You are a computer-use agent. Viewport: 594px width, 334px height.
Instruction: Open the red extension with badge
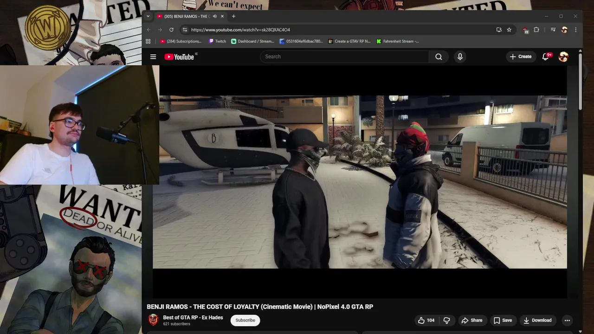click(525, 30)
